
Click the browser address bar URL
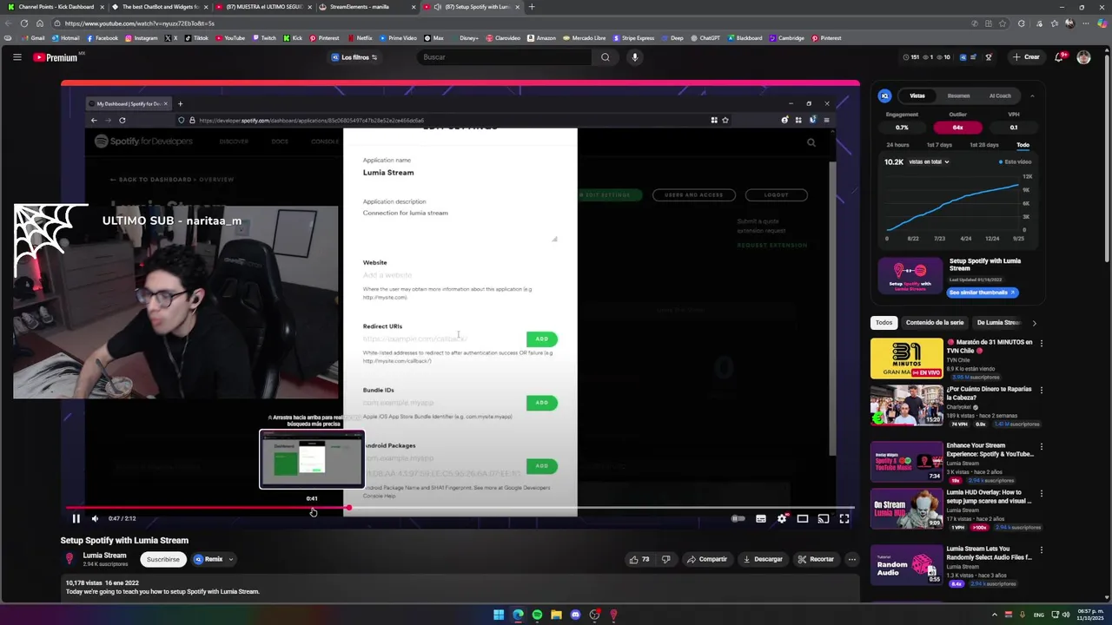click(139, 23)
